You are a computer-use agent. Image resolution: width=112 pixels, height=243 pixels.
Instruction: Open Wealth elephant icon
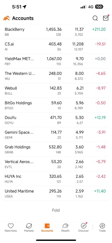click(x=65, y=228)
